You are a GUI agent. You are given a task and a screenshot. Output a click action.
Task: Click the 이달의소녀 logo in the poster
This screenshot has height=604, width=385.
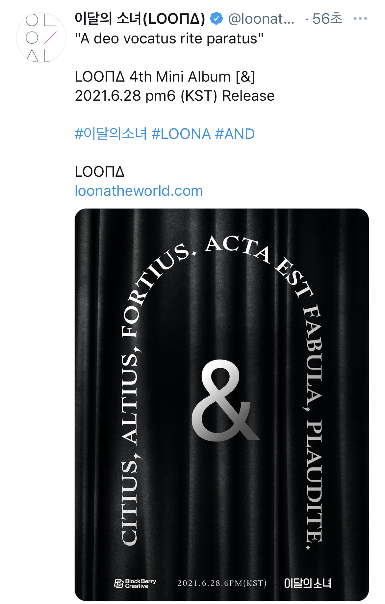308,583
